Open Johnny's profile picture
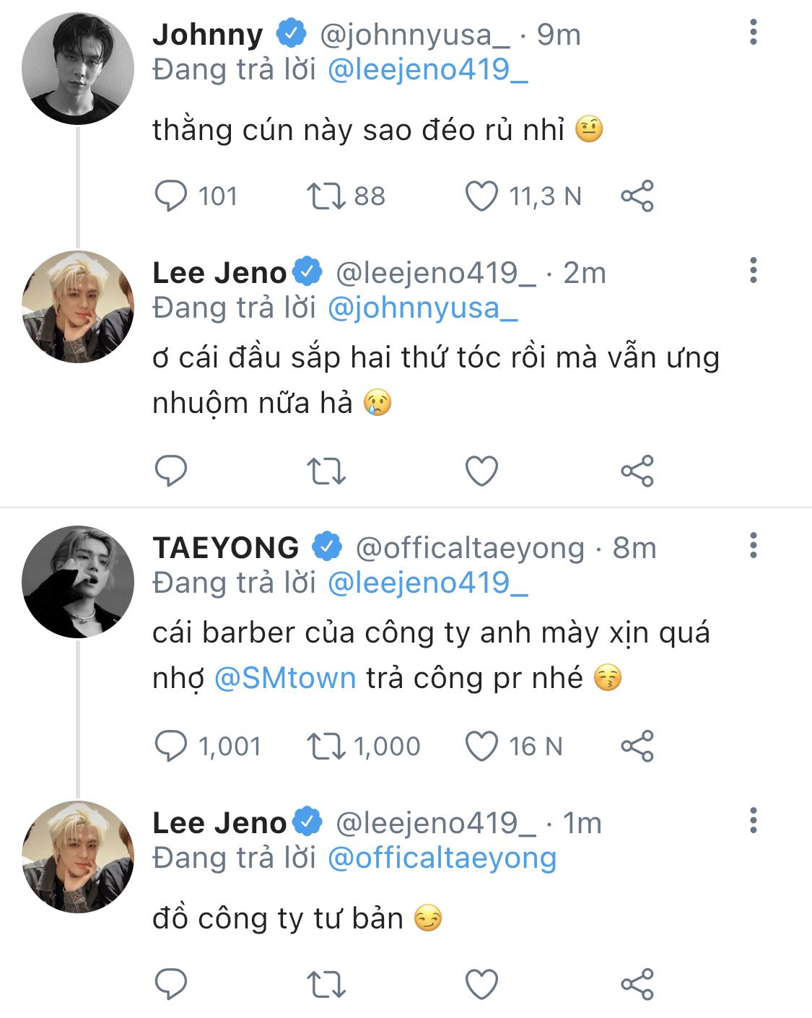The width and height of the screenshot is (812, 1018). click(x=78, y=69)
